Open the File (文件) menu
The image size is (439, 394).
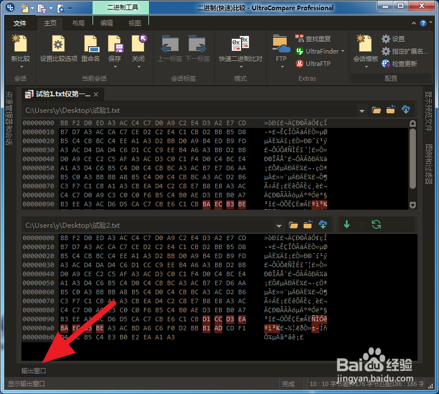20,23
